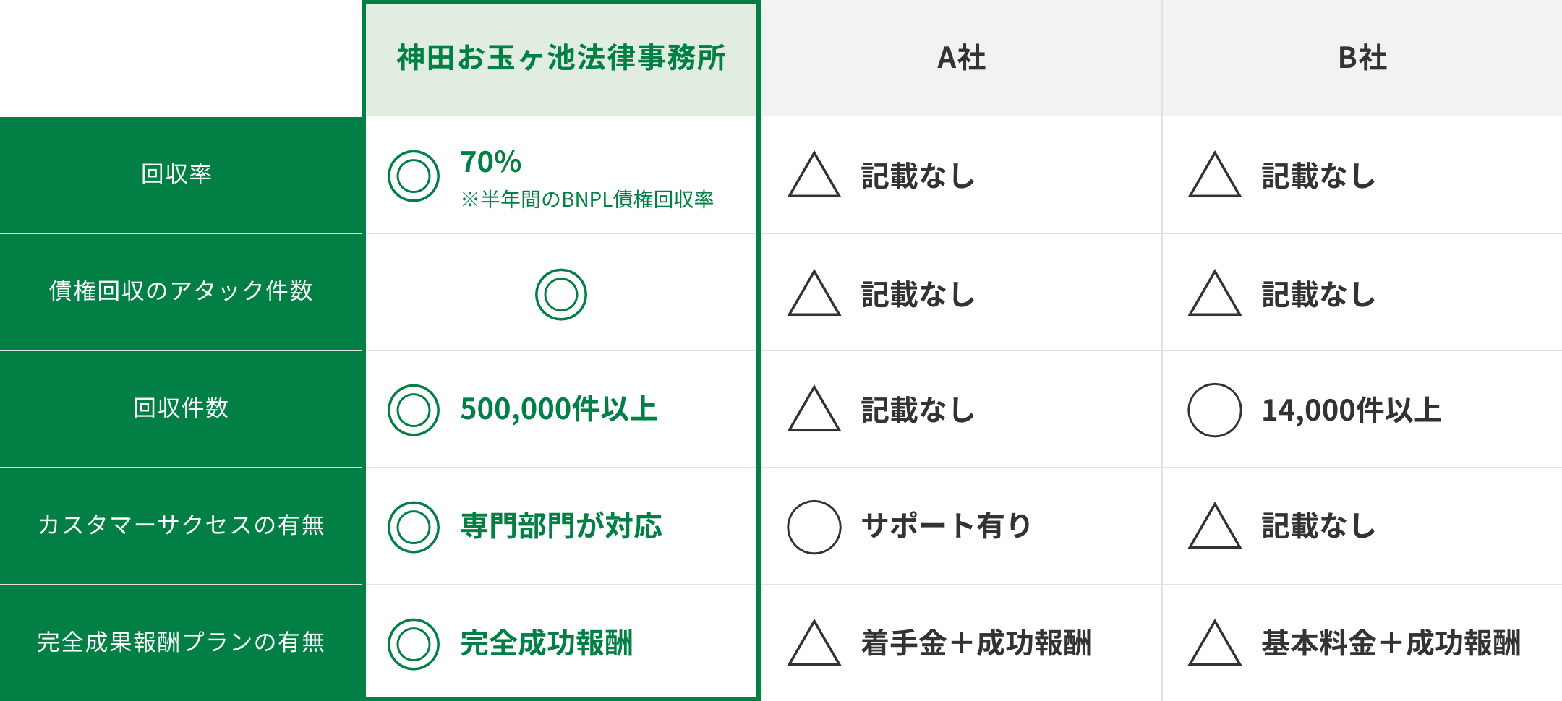Click double-circle icon beside 完全成功報酬
1562x701 pixels.
tap(414, 644)
